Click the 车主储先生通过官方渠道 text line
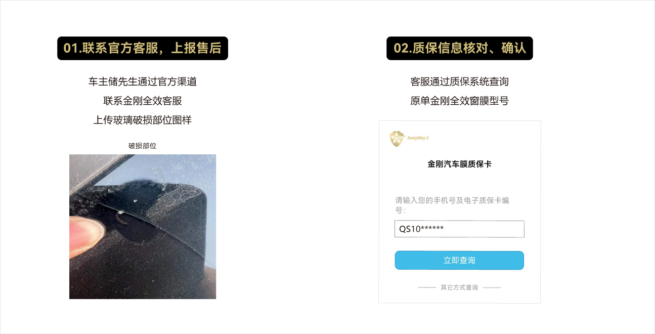This screenshot has height=334, width=655. pyautogui.click(x=143, y=81)
